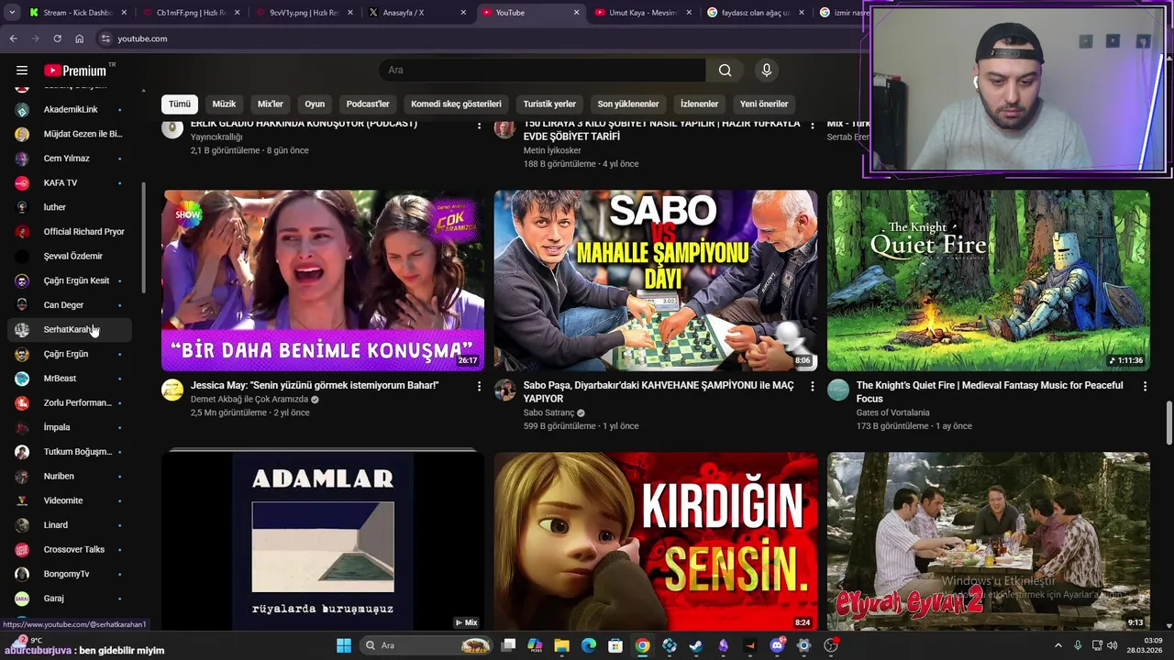
Task: Open the YouTube hamburger guide menu
Action: (x=22, y=71)
